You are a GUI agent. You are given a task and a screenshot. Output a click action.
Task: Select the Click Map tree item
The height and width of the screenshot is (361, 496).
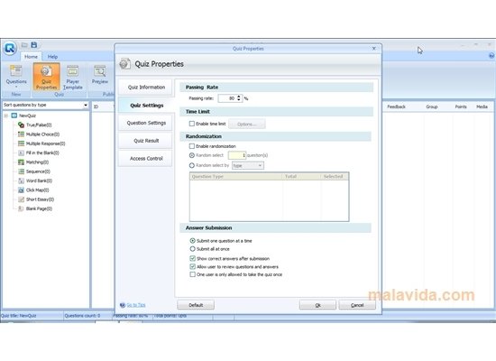point(37,190)
